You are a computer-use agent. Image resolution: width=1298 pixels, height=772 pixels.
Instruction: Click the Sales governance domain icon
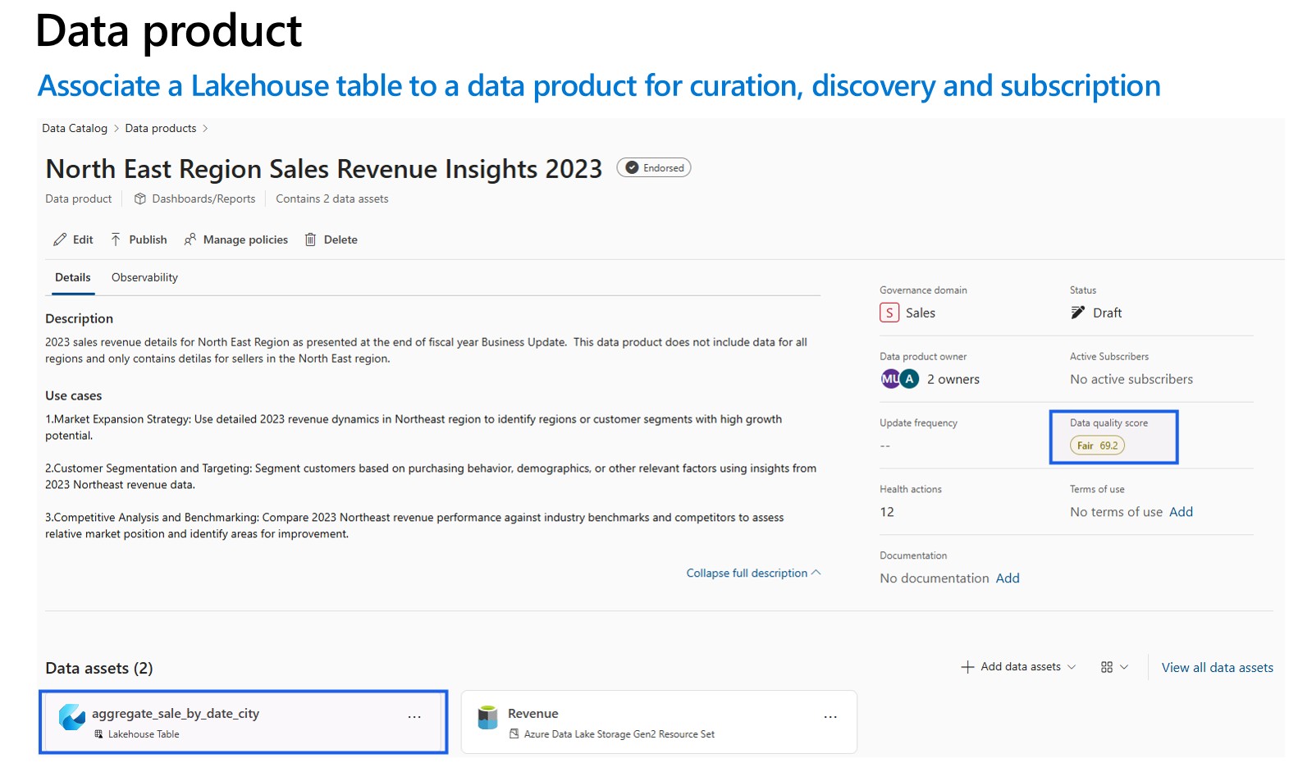(x=889, y=313)
